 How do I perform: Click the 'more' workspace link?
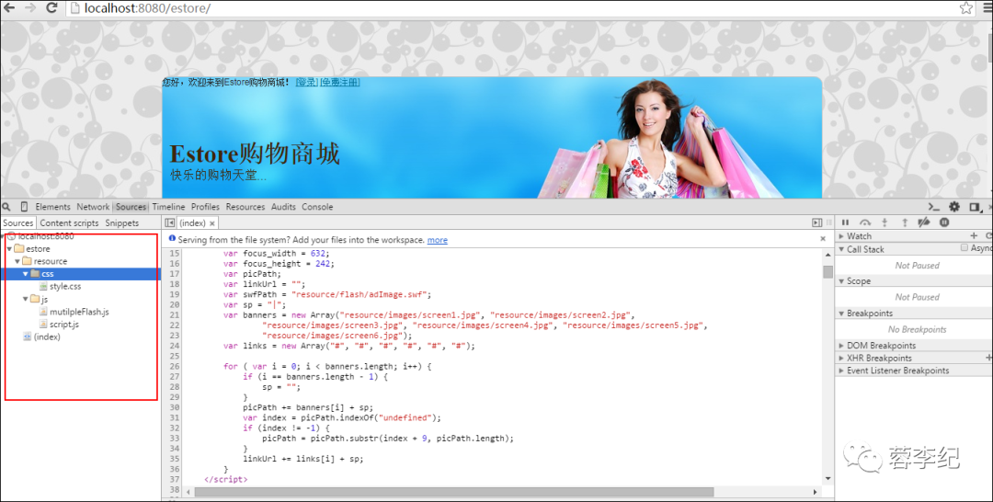click(437, 240)
